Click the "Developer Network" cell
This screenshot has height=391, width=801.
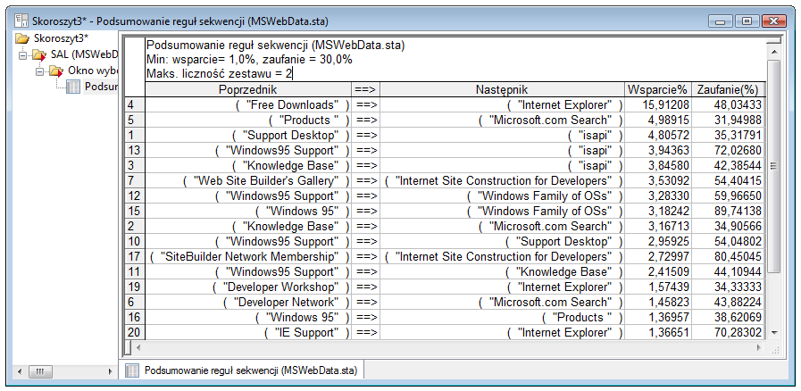[x=247, y=303]
